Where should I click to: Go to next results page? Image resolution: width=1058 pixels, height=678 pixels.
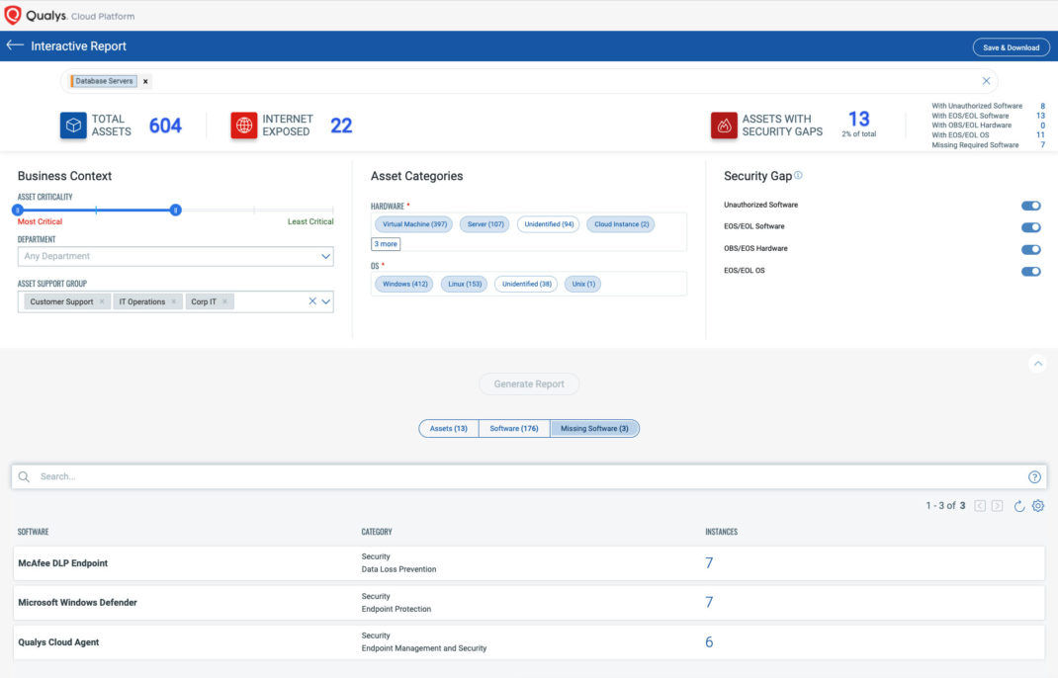point(998,506)
